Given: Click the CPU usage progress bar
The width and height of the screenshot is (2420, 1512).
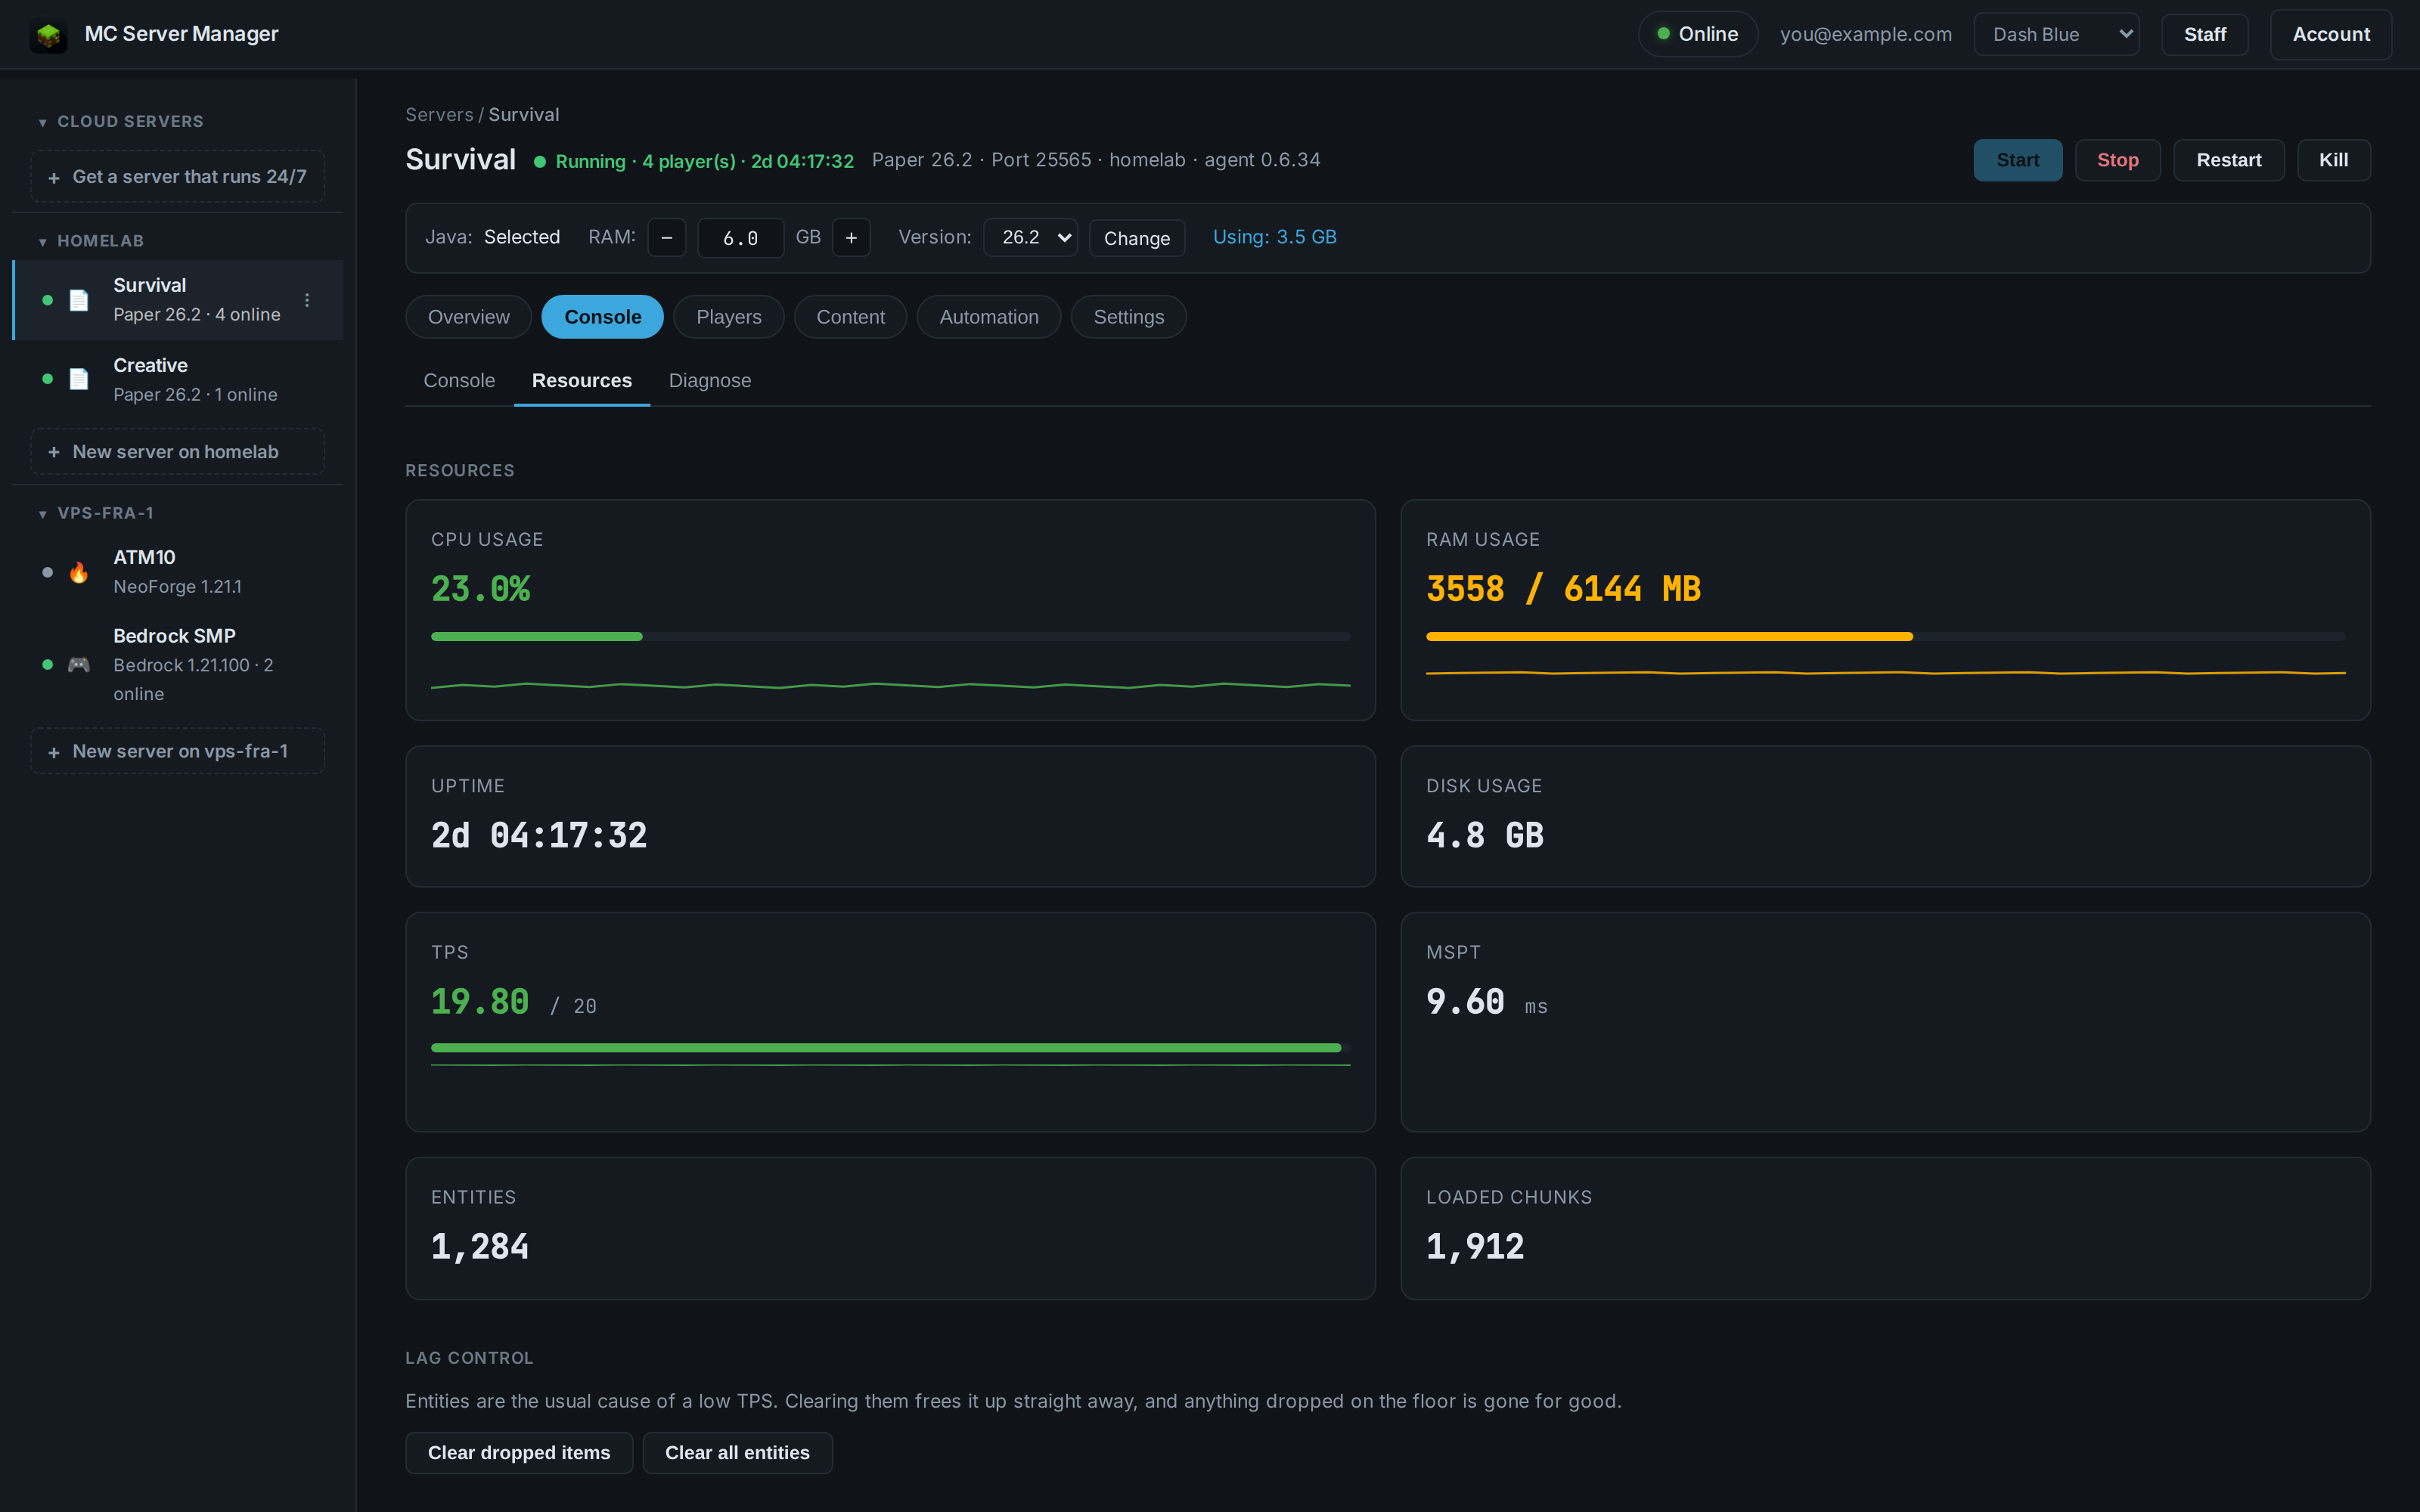Looking at the screenshot, I should pyautogui.click(x=890, y=637).
